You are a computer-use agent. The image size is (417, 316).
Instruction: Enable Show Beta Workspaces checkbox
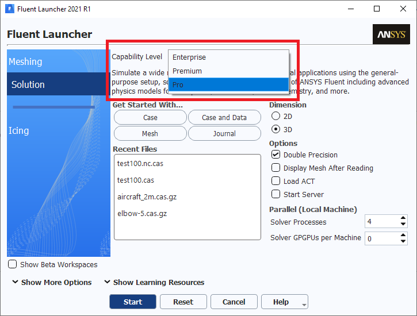(x=12, y=264)
